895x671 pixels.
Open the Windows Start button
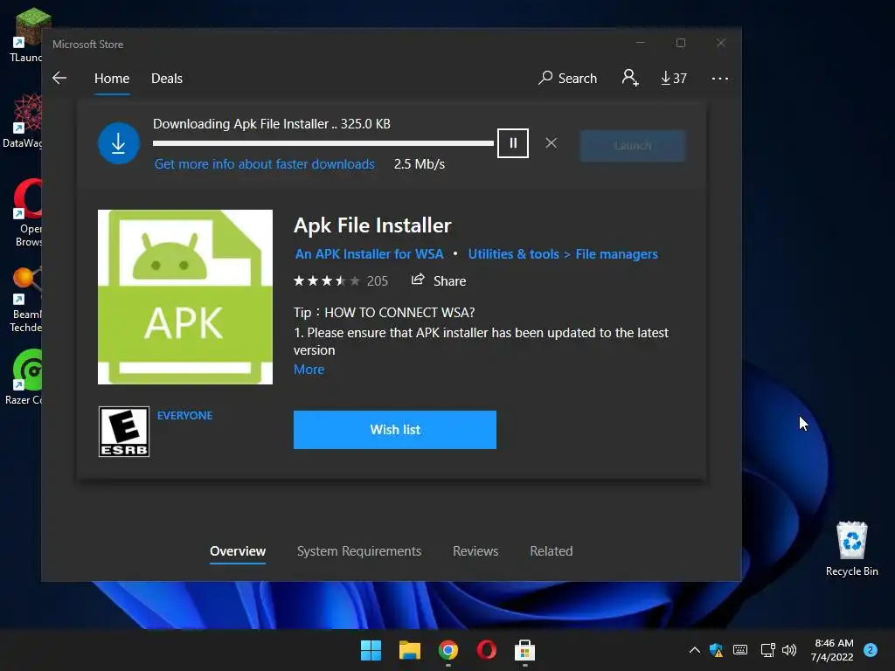[371, 650]
